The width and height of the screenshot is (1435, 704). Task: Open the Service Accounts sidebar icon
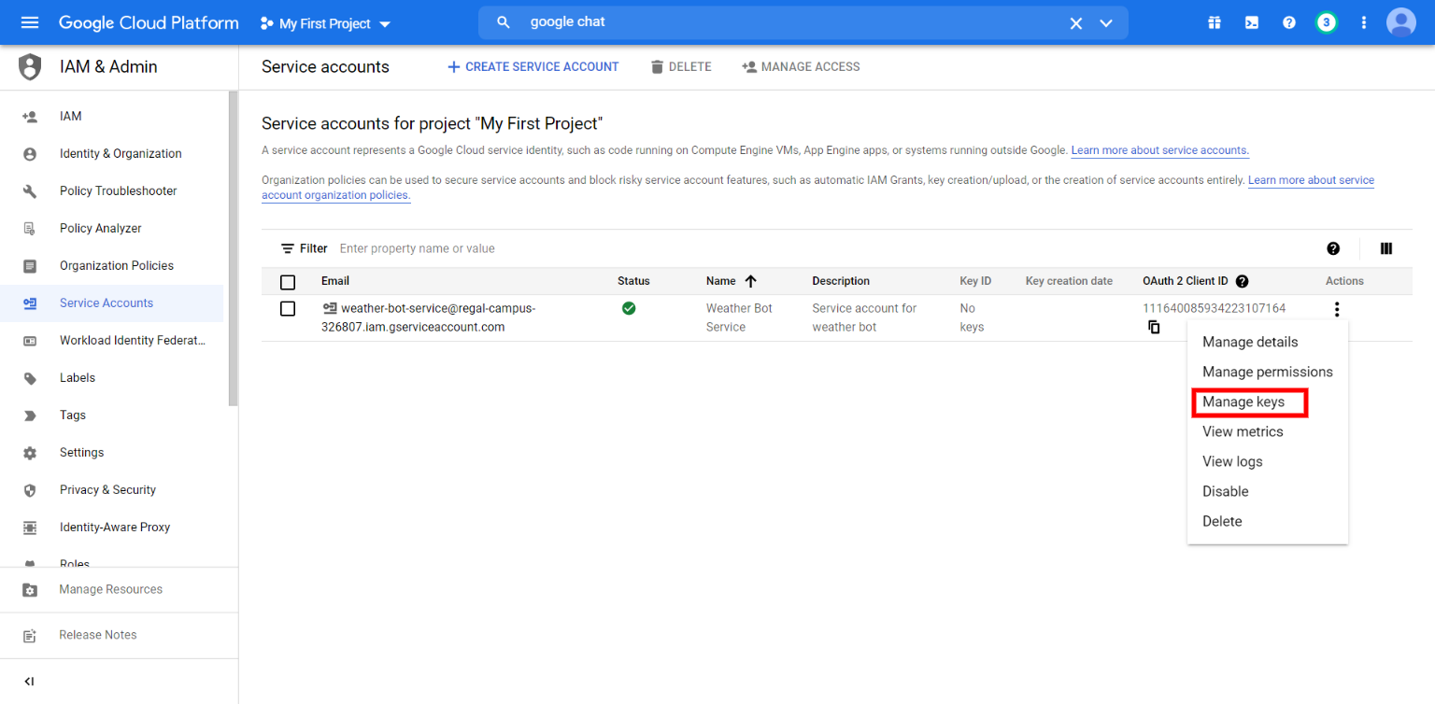point(29,303)
